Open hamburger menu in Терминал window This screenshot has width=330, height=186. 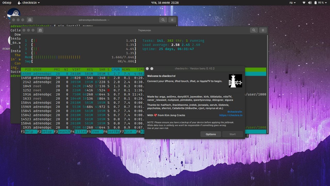click(x=263, y=30)
